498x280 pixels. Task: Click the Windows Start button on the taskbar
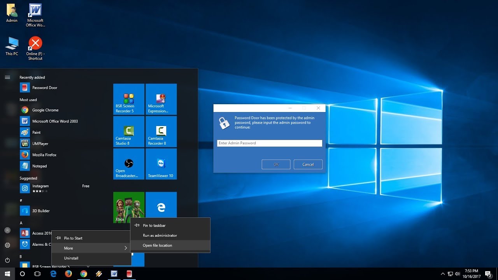pos(7,274)
